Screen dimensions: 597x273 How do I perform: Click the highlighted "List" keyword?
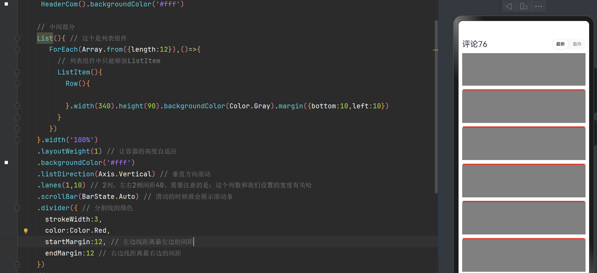coord(45,38)
